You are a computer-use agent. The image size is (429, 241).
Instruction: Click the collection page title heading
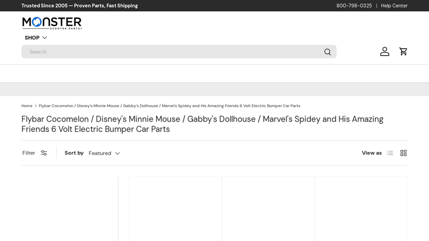coord(203,124)
